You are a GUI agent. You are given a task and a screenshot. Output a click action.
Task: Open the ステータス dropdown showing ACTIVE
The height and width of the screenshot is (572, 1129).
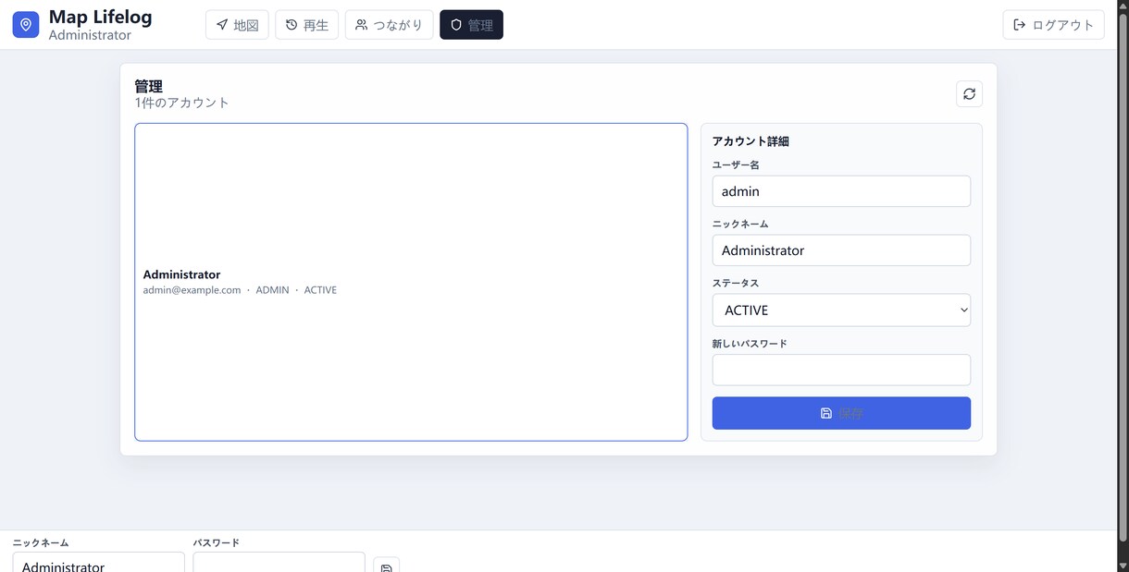[841, 310]
